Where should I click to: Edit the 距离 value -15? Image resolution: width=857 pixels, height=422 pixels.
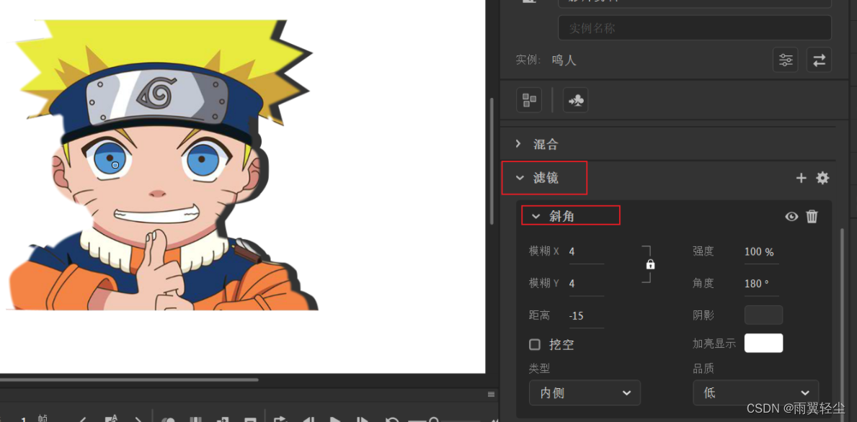coord(587,315)
